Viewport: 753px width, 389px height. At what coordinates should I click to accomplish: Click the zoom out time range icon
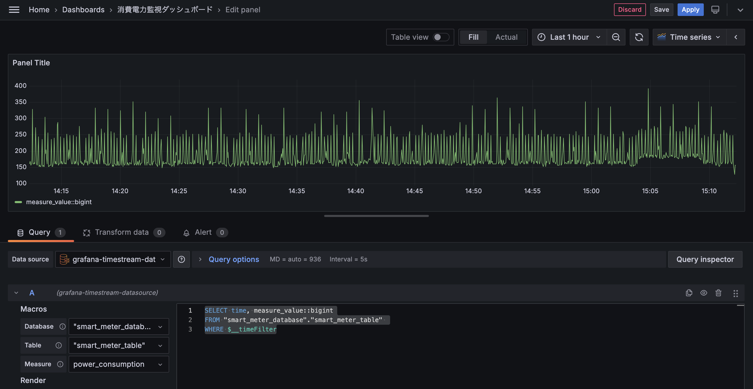coord(616,37)
